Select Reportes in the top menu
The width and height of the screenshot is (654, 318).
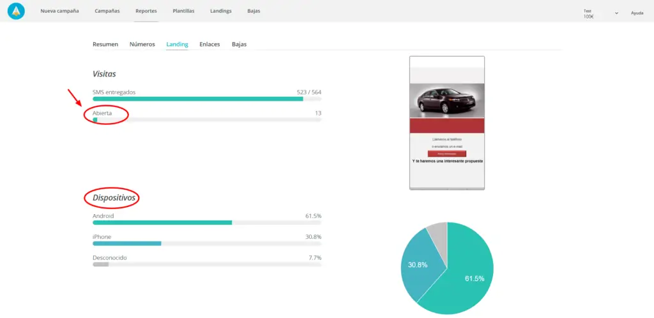click(x=146, y=11)
